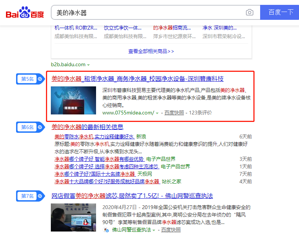299x236 pixels.
Task: Open 查看全部相关商品>> link
Action: pyautogui.click(x=151, y=51)
